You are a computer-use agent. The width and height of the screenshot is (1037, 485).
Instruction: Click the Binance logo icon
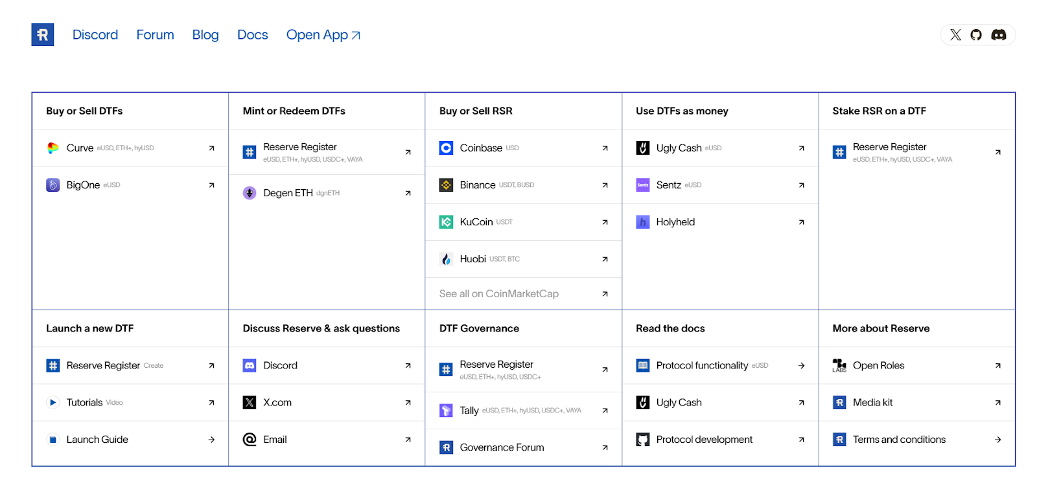447,185
